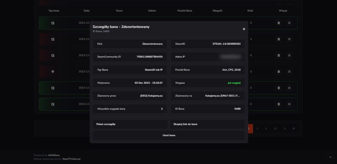Screen dimensions: 337x164
Task: Click the Typ bana column header
Action: click(x=54, y=10)
